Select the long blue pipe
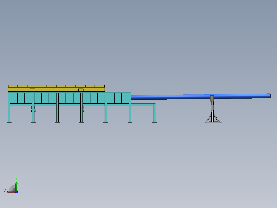This screenshot has width=277, height=208. 201,97
